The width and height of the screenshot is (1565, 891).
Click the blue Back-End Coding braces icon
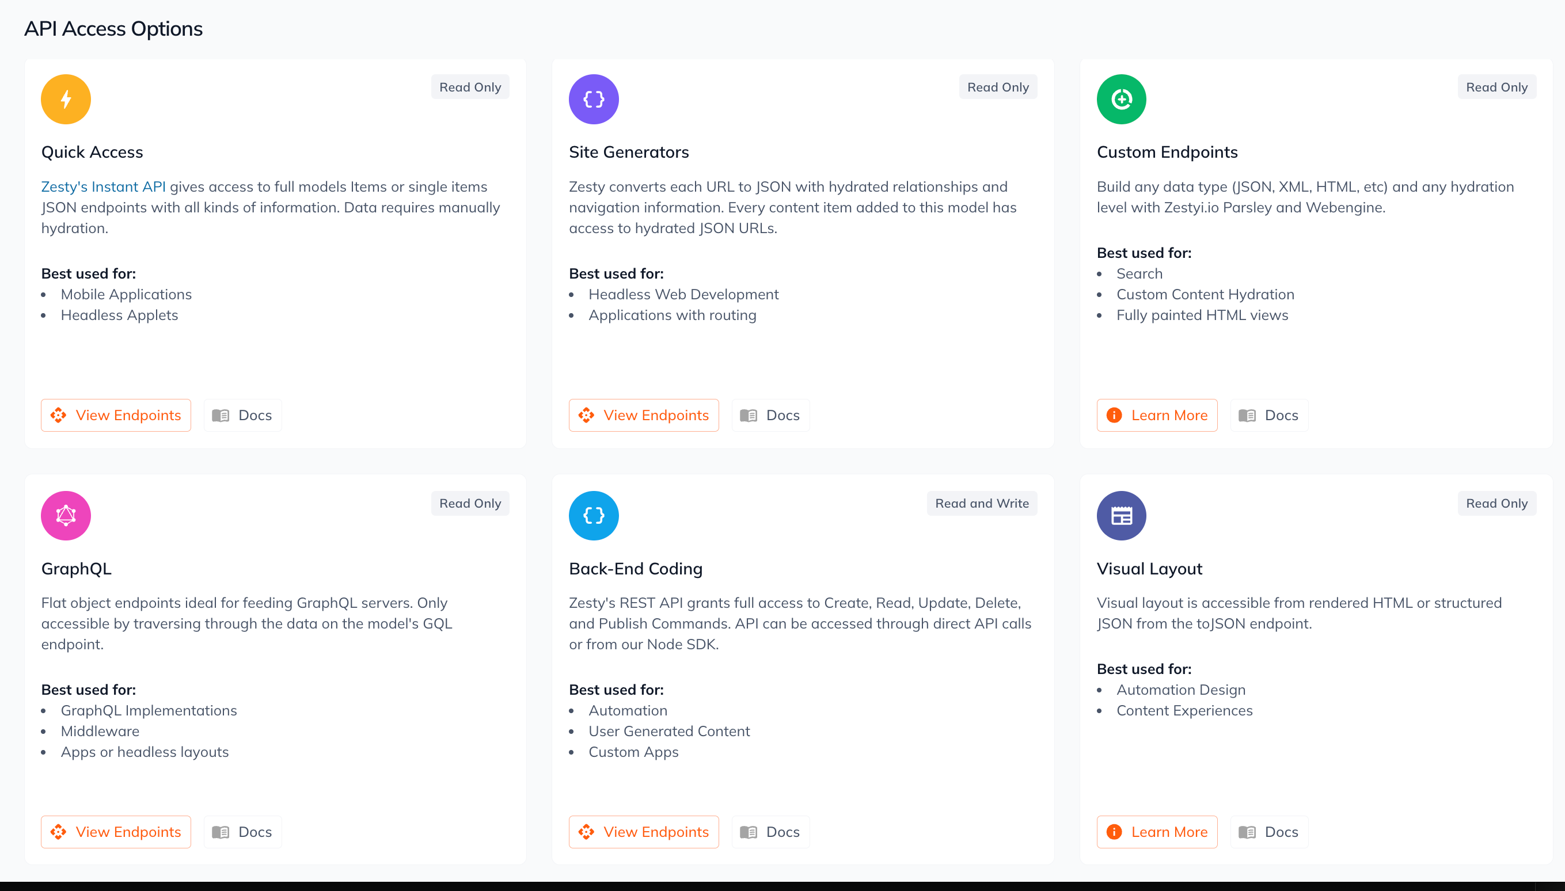click(x=593, y=515)
